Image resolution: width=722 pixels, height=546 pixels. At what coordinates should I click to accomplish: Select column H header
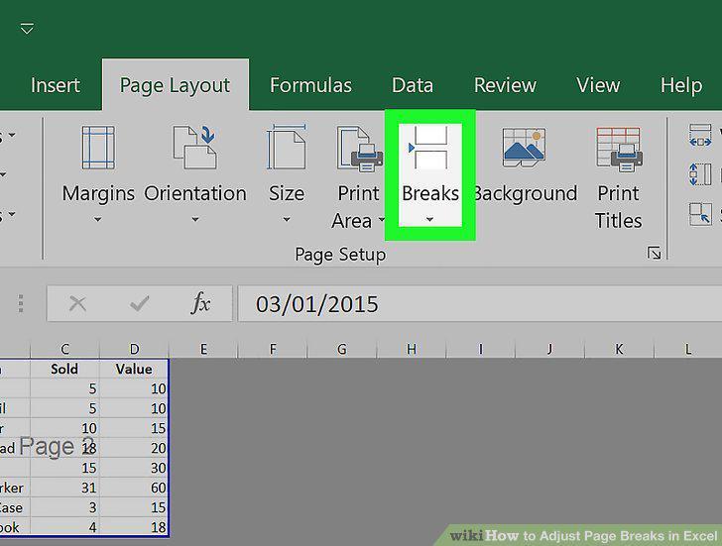pos(412,349)
